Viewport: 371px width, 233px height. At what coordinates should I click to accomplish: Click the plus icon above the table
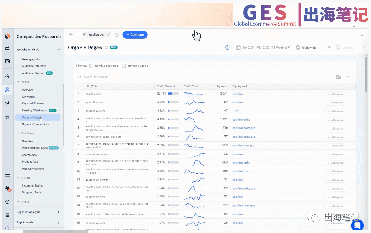[x=348, y=77]
